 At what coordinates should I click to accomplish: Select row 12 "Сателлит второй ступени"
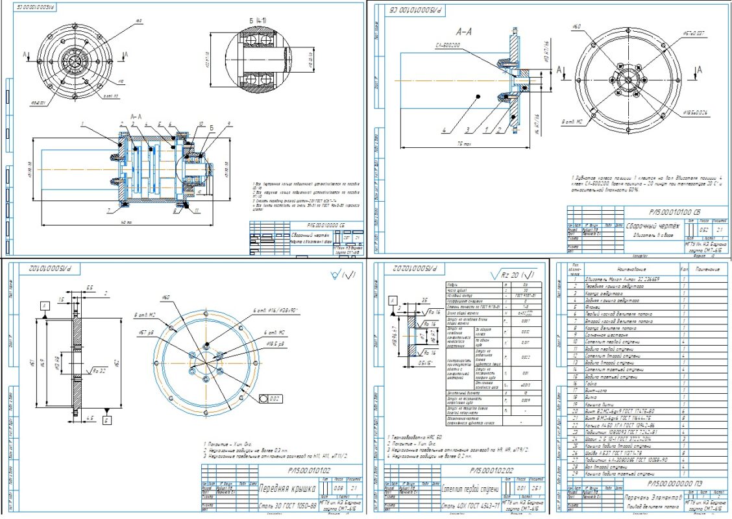pos(646,356)
